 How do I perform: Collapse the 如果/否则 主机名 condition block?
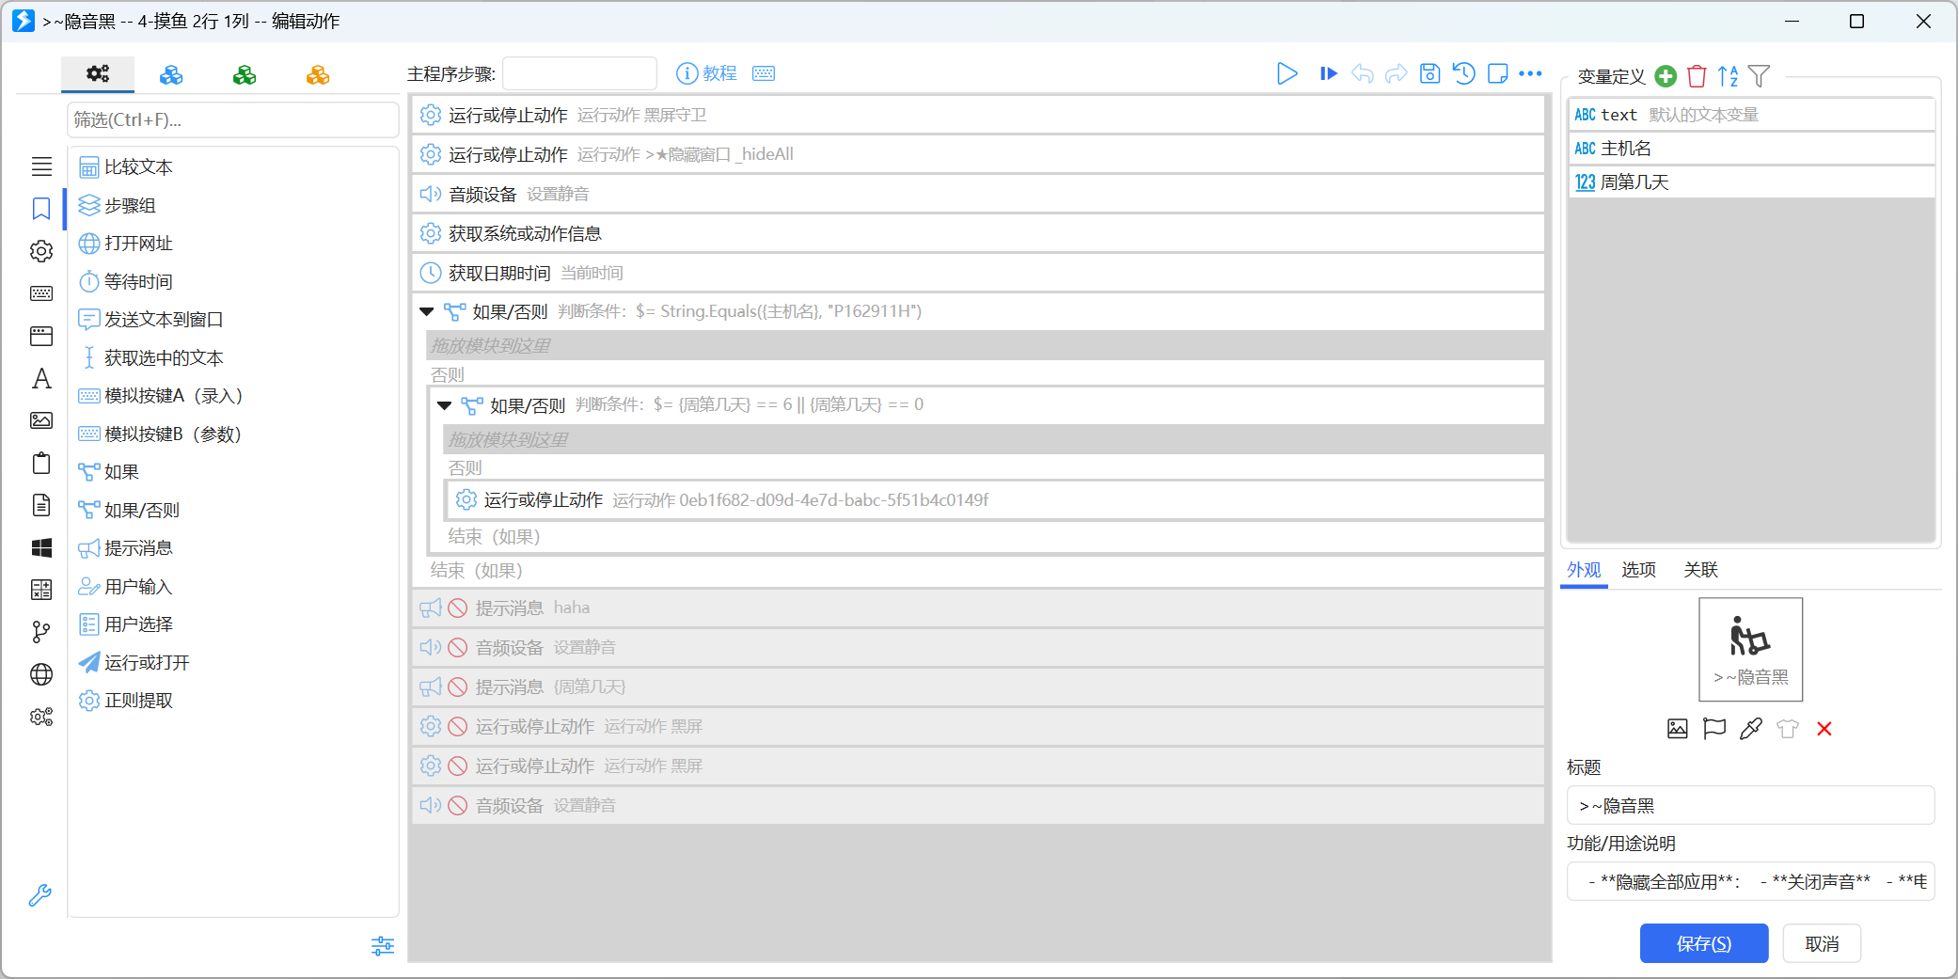click(x=426, y=311)
